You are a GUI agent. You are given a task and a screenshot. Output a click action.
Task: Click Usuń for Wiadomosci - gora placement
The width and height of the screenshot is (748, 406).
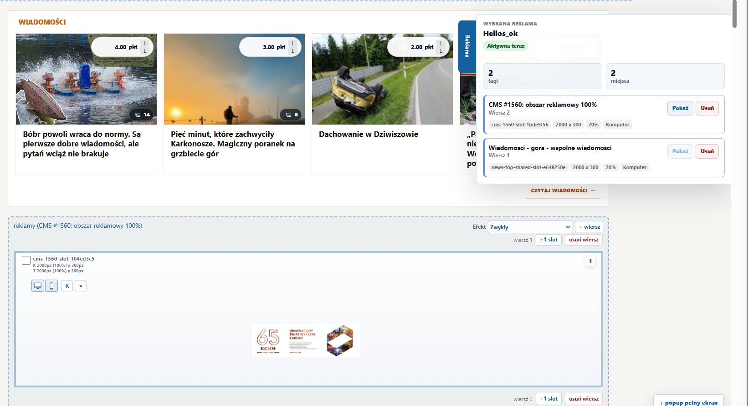pyautogui.click(x=707, y=151)
